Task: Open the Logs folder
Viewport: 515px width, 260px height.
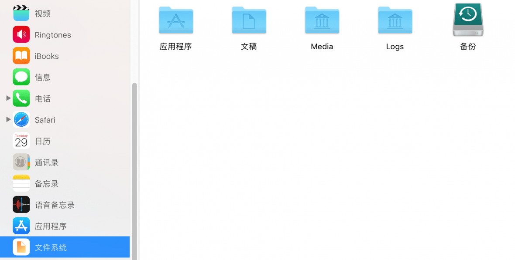Action: [x=395, y=20]
